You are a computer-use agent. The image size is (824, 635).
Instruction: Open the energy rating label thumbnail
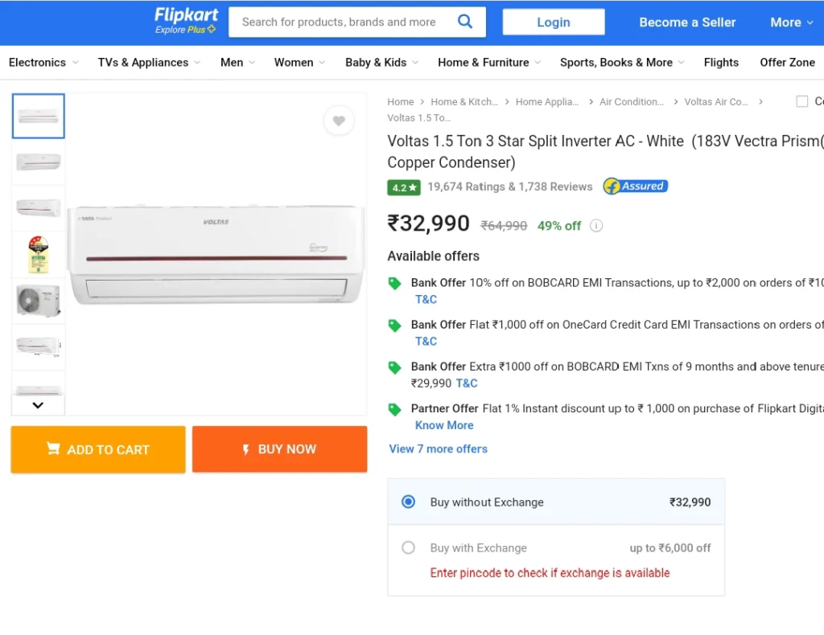point(39,255)
